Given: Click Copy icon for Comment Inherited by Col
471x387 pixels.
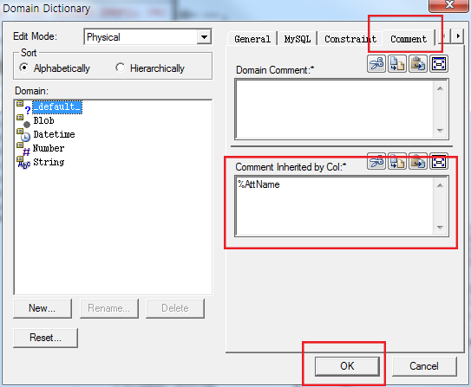Looking at the screenshot, I should [x=397, y=162].
